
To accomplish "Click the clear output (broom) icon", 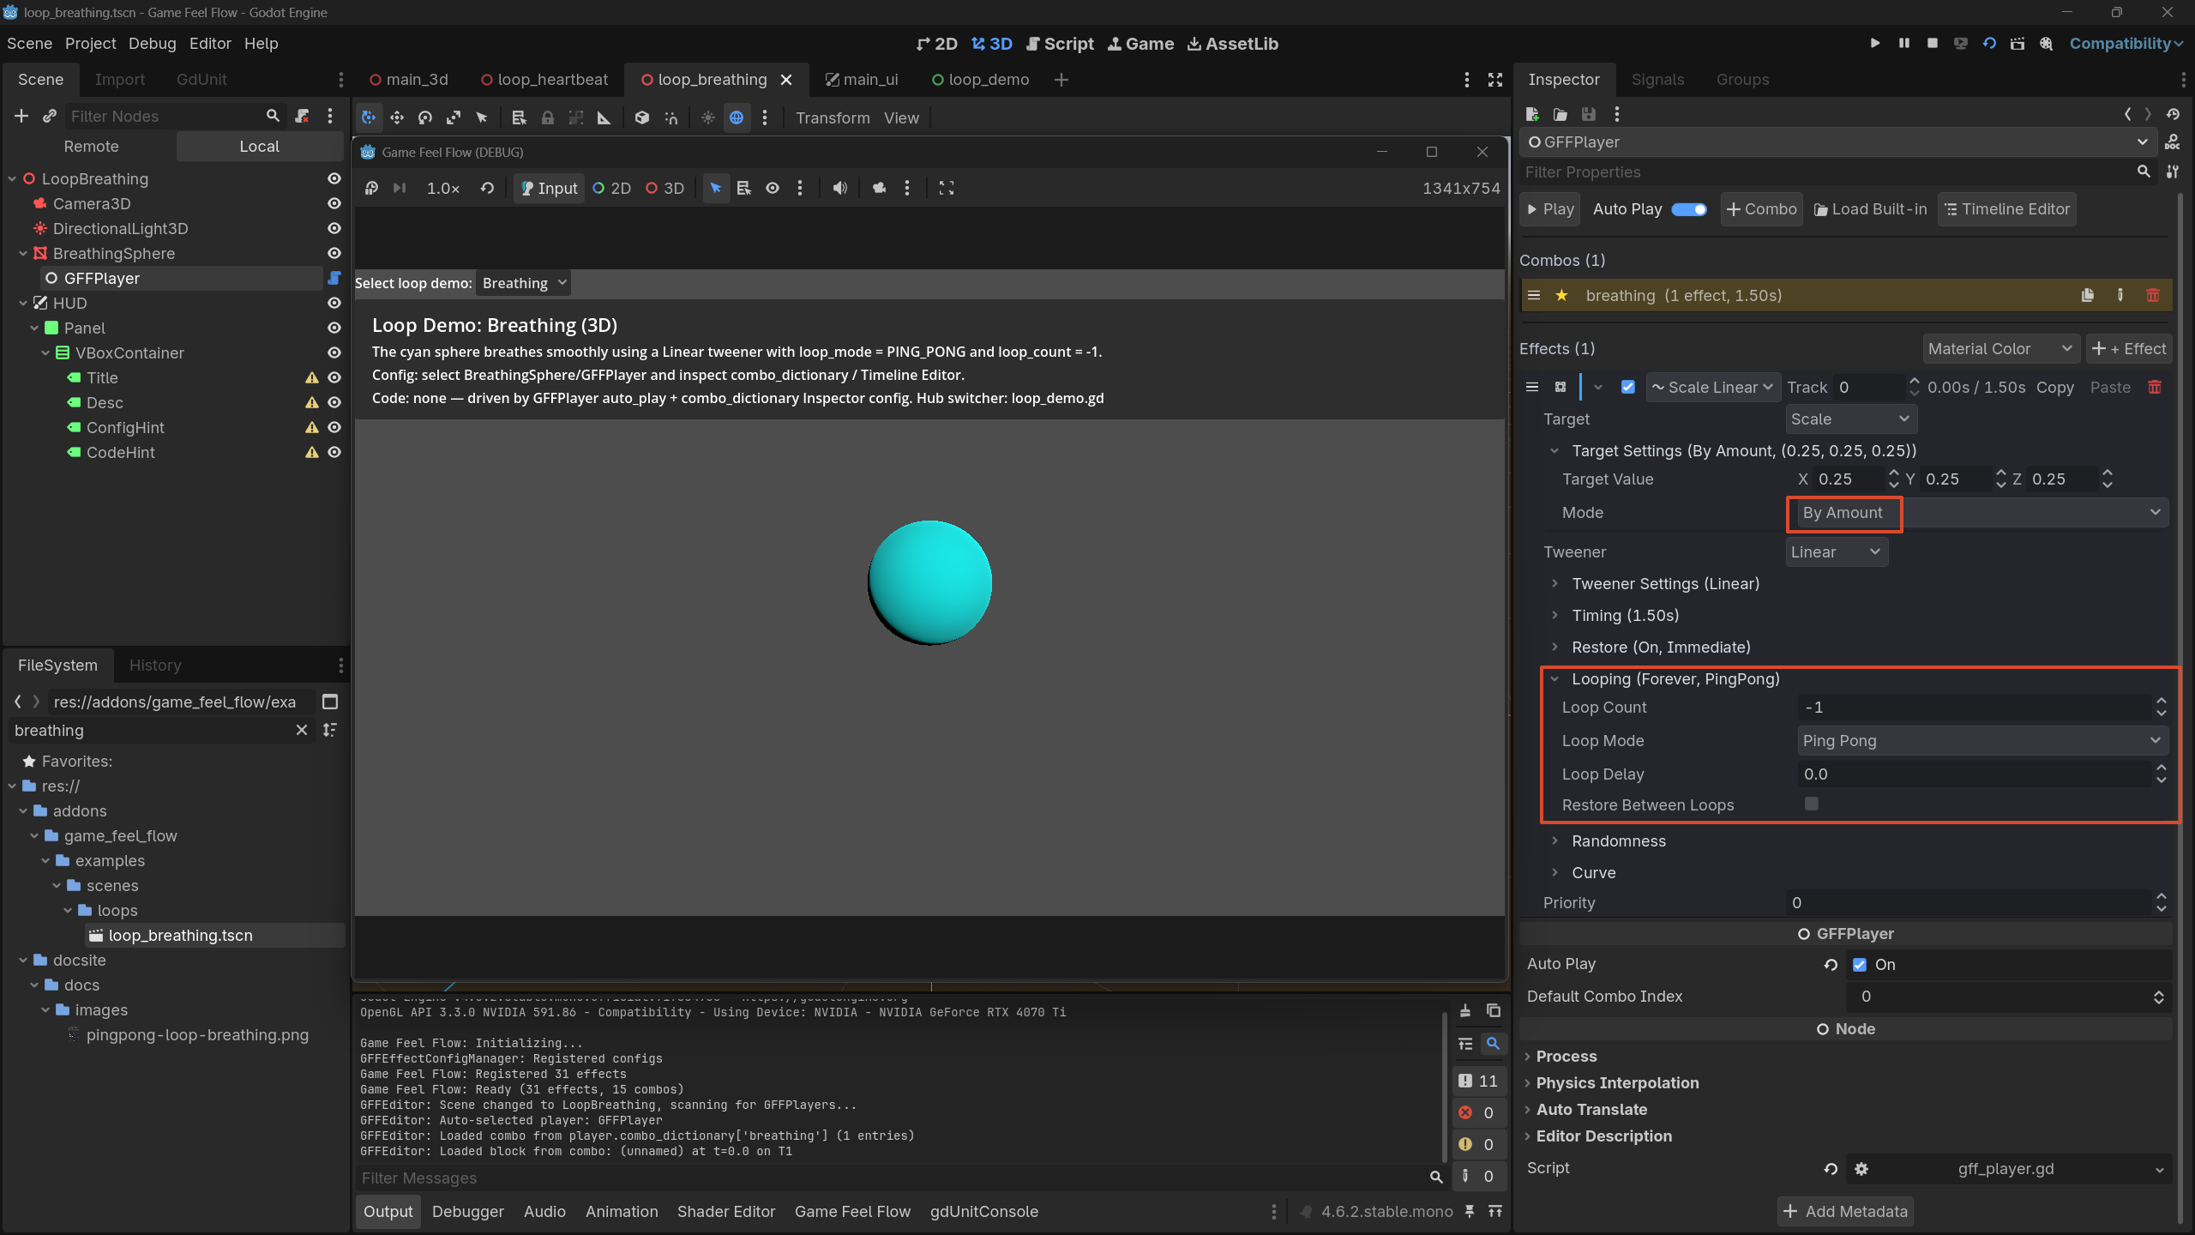I will (1465, 1011).
